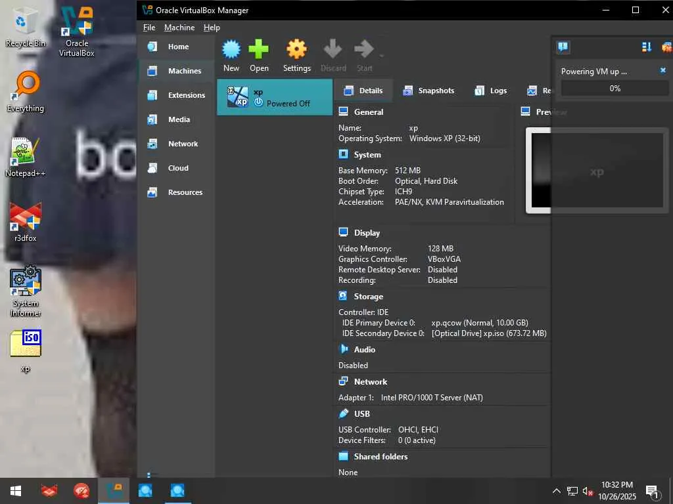This screenshot has height=504, width=673.
Task: Open Network manager in sidebar
Action: [x=176, y=144]
